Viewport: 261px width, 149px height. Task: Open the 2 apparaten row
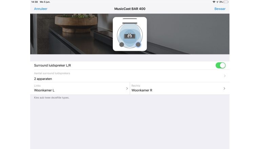tap(130, 76)
